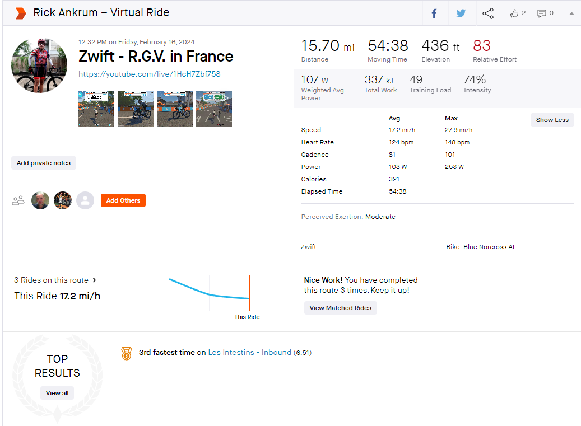Click the orange Strava chevron logo
The height and width of the screenshot is (426, 581).
click(21, 13)
